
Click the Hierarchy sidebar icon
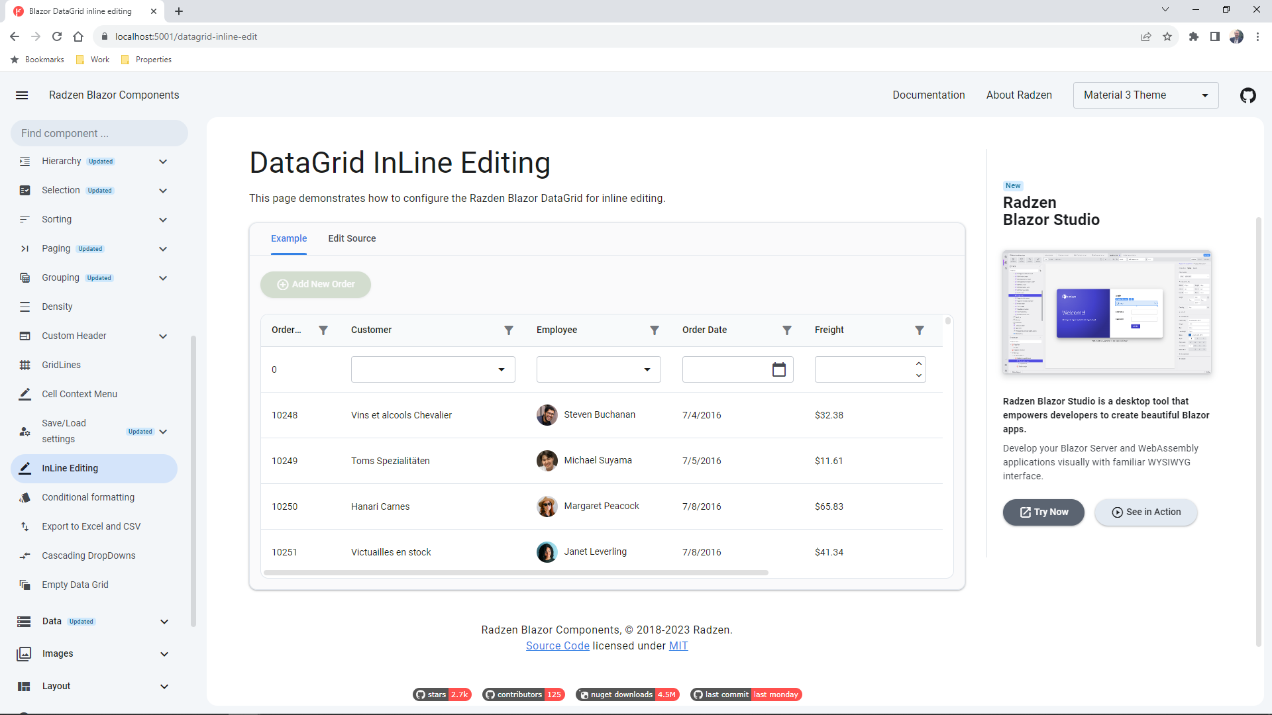click(25, 162)
